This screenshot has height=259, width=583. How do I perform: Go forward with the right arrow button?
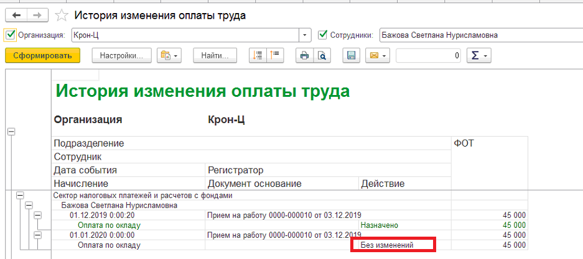tap(38, 15)
